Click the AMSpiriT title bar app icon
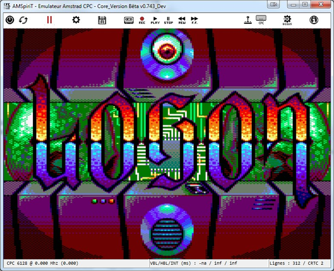The image size is (334, 271). click(7, 6)
